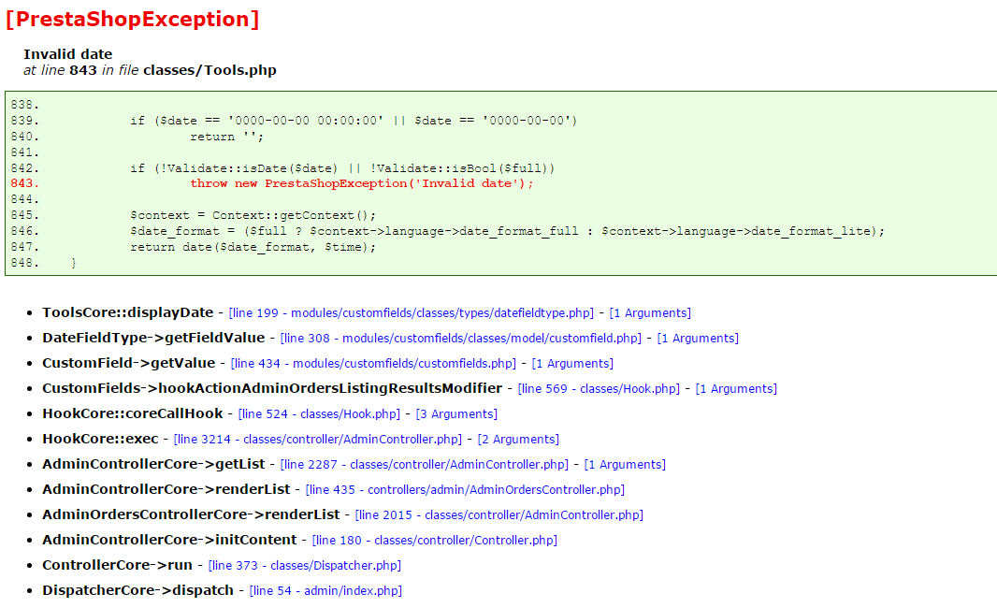The height and width of the screenshot is (608, 997).
Task: Click the 'Invalid date' error message
Action: coord(67,54)
